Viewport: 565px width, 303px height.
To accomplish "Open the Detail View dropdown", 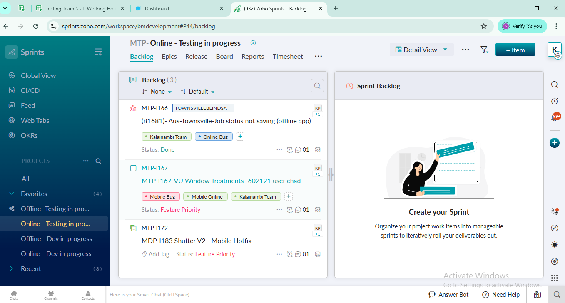I will pos(421,50).
